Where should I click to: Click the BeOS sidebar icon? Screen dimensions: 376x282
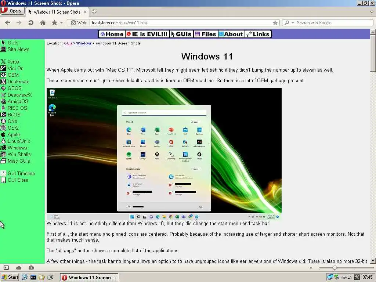tap(3, 115)
